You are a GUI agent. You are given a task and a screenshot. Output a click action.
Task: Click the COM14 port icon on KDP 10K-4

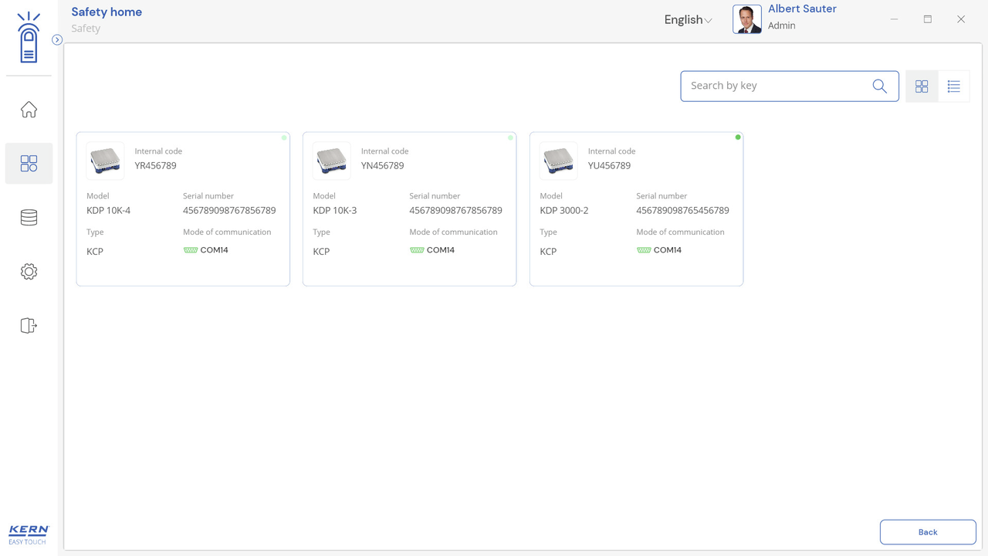pyautogui.click(x=191, y=250)
